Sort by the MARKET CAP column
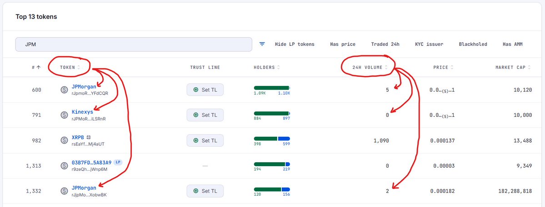Screen dimensions: 545x207 point(513,67)
